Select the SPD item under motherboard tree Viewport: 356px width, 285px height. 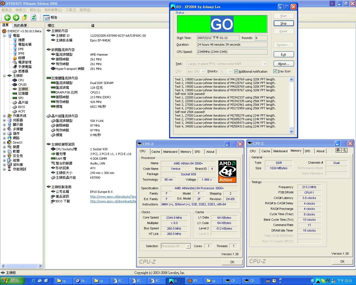[21, 98]
